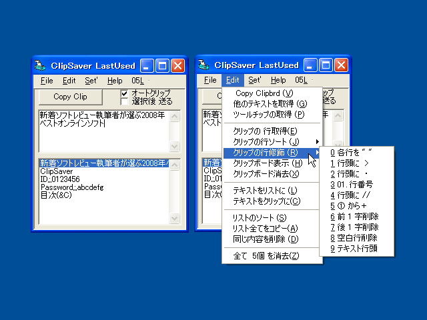Choose テキストをクリップに(C) menu item
Screen dimensions: 427x320
[x=272, y=201]
